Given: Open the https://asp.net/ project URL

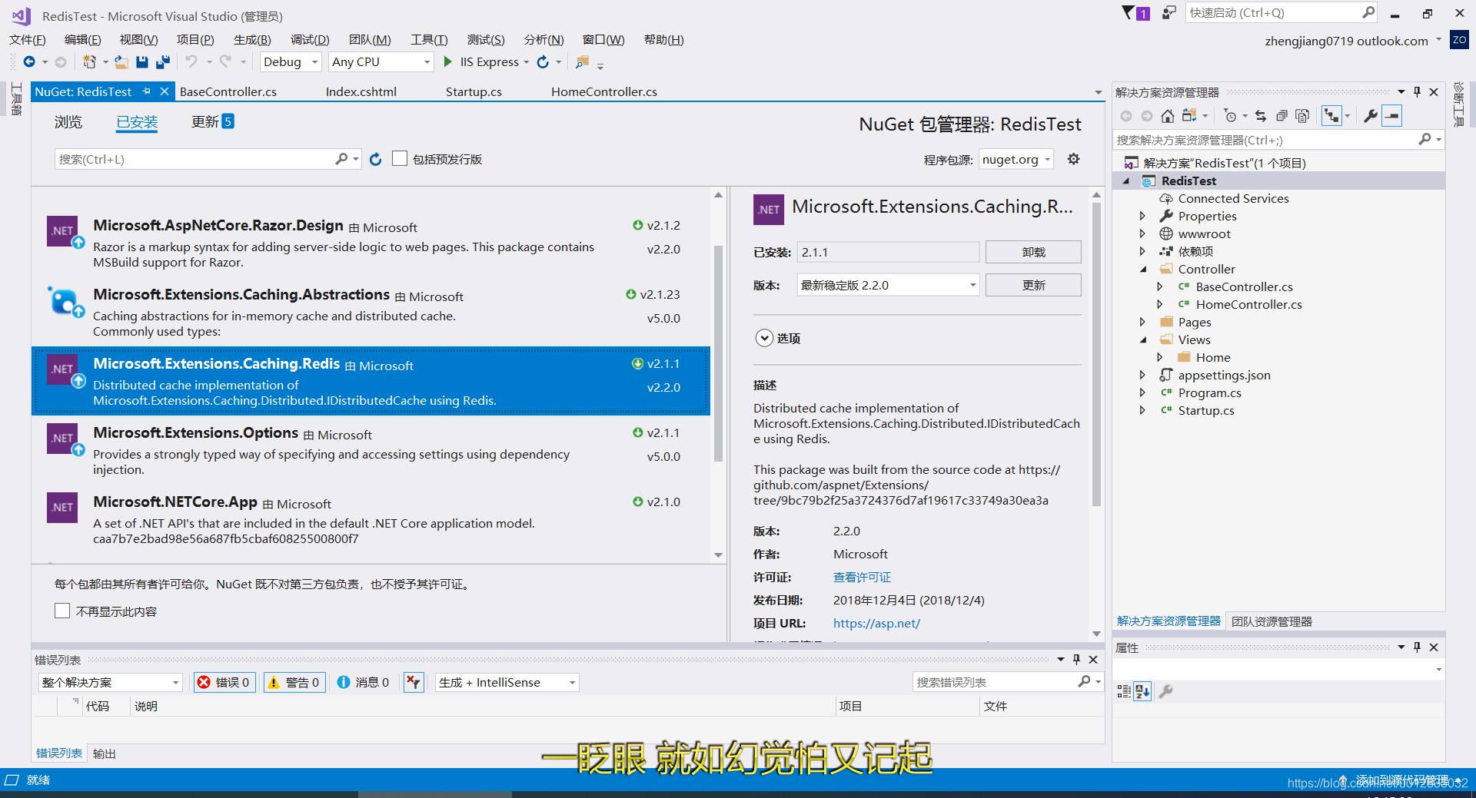Looking at the screenshot, I should click(x=876, y=623).
